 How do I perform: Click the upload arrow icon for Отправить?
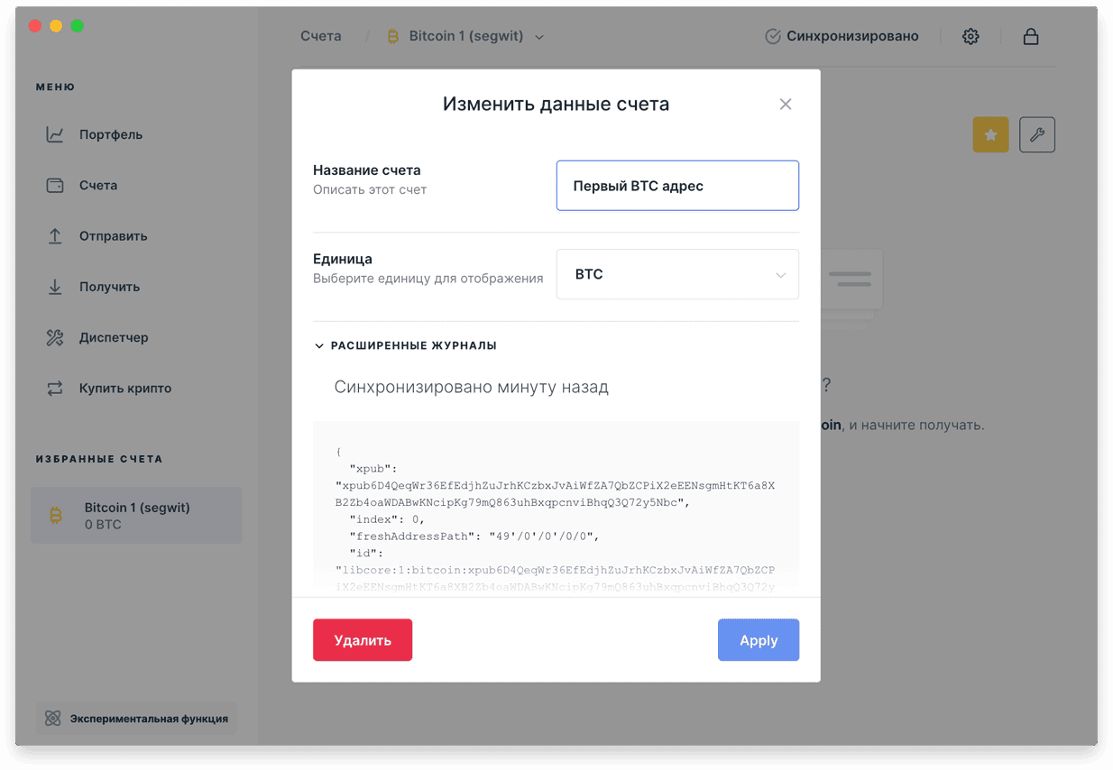point(55,236)
